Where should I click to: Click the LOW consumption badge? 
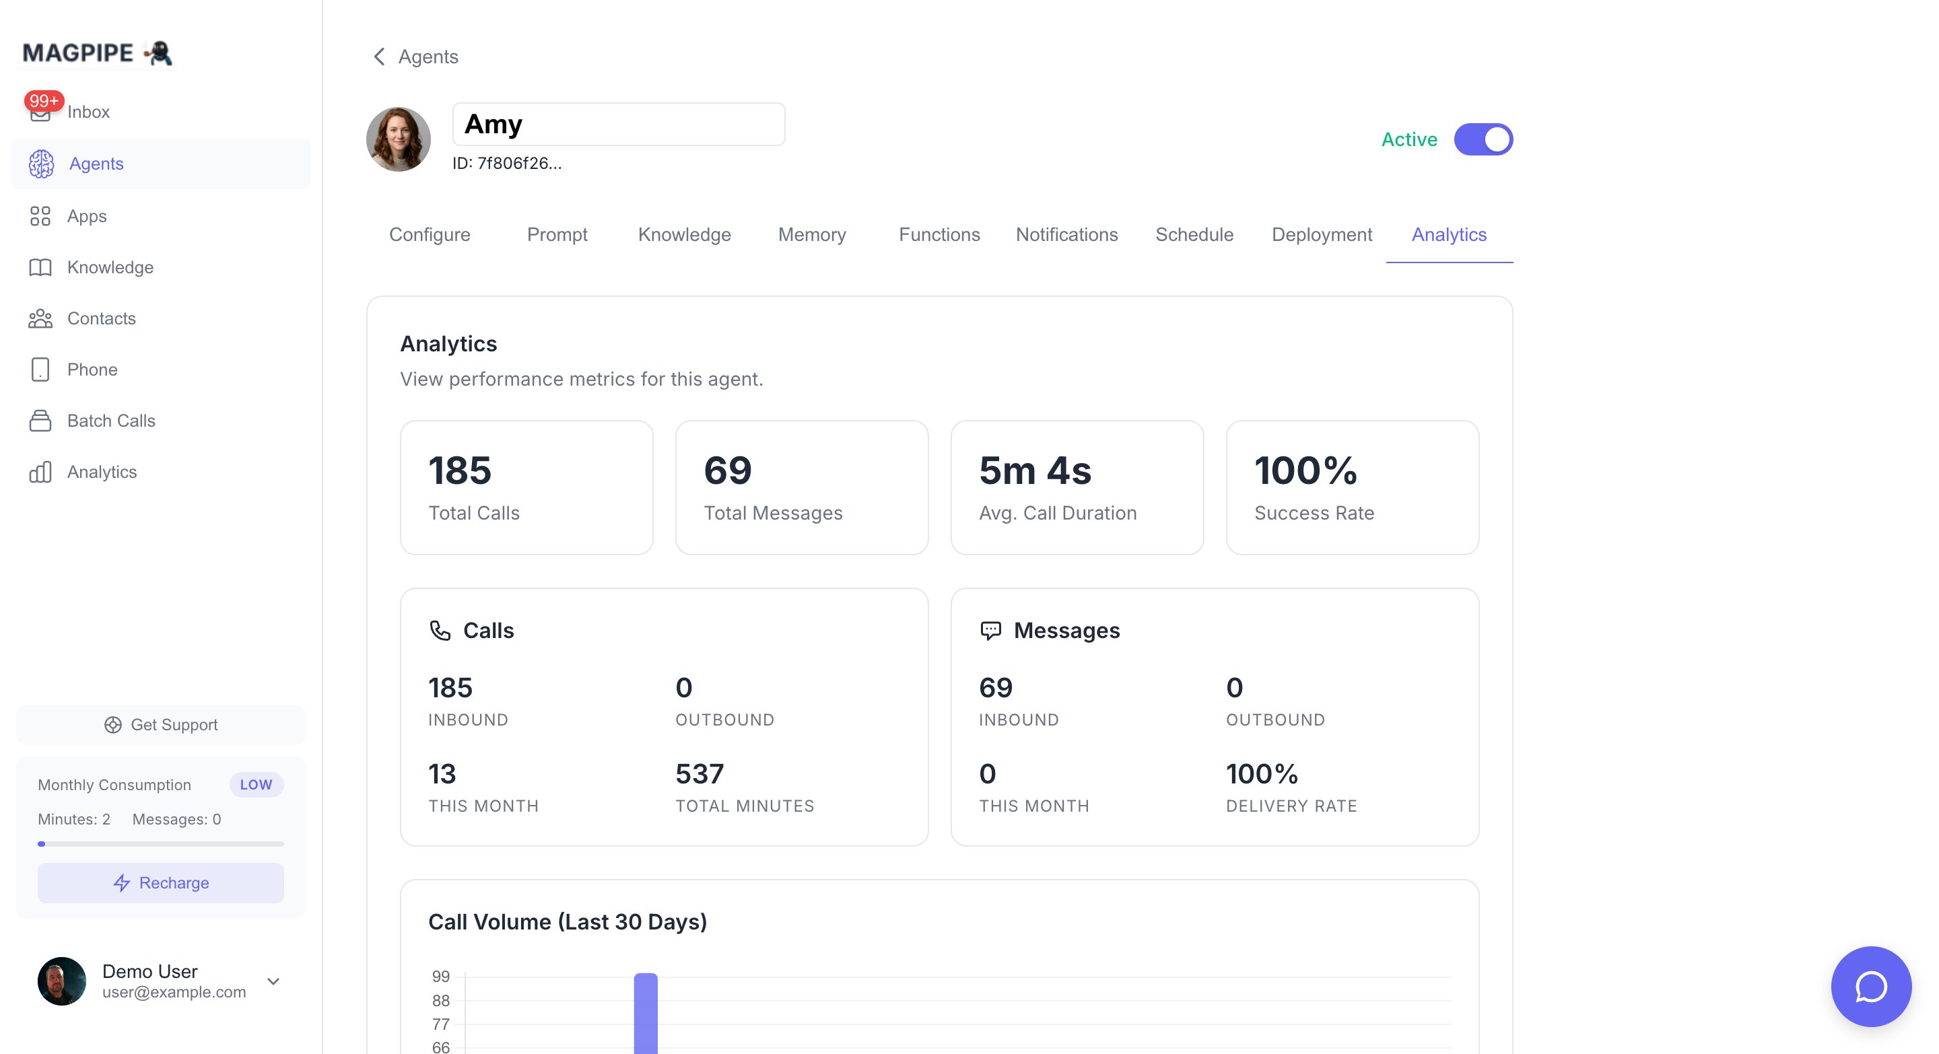point(256,785)
